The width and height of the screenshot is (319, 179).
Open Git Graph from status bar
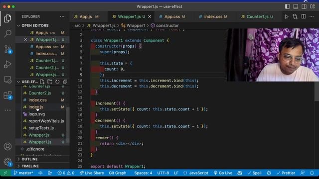118,173
